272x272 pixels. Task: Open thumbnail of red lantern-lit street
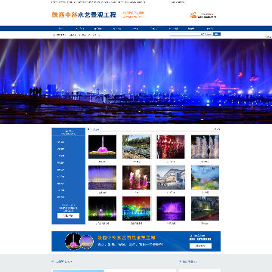pyautogui.click(x=171, y=147)
